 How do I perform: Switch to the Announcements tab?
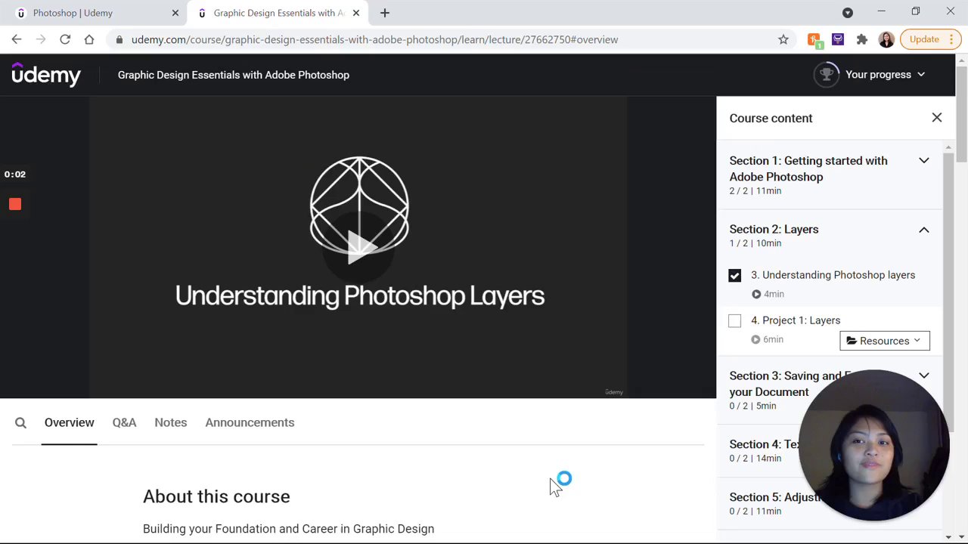250,422
